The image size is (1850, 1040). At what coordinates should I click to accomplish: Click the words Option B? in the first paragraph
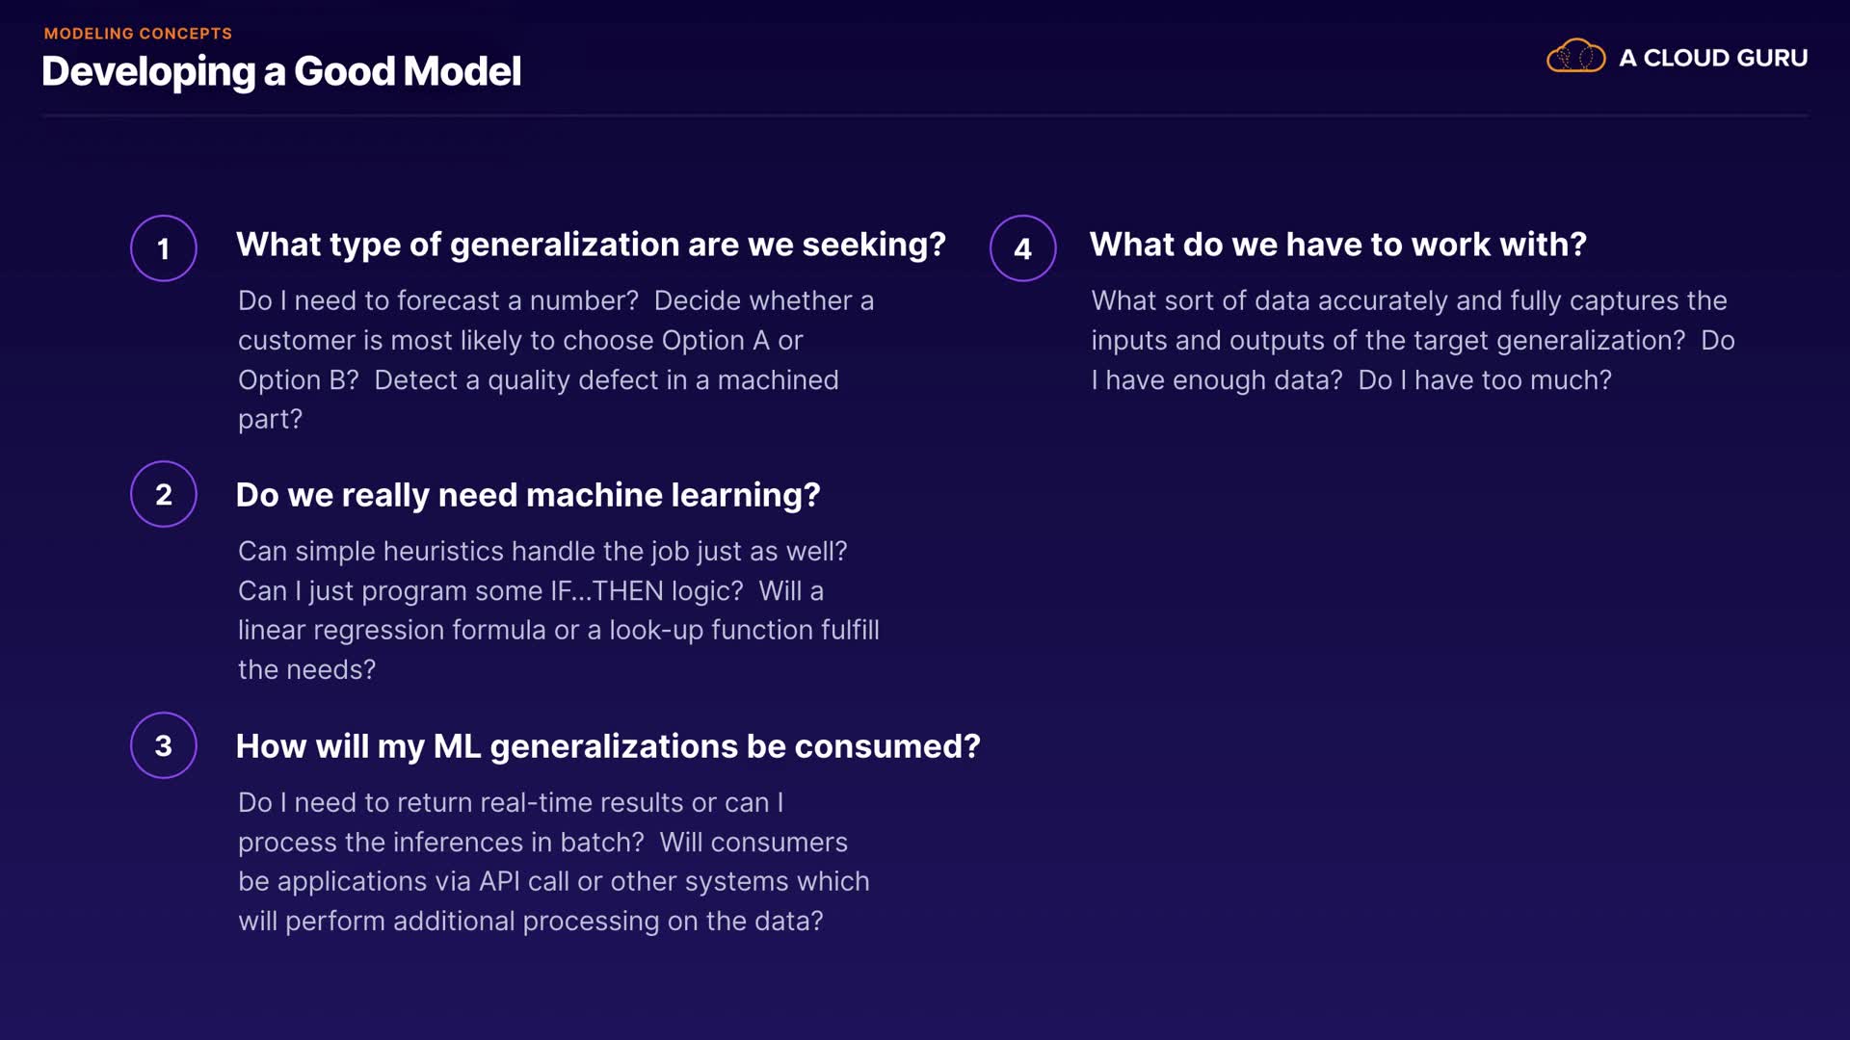[298, 380]
